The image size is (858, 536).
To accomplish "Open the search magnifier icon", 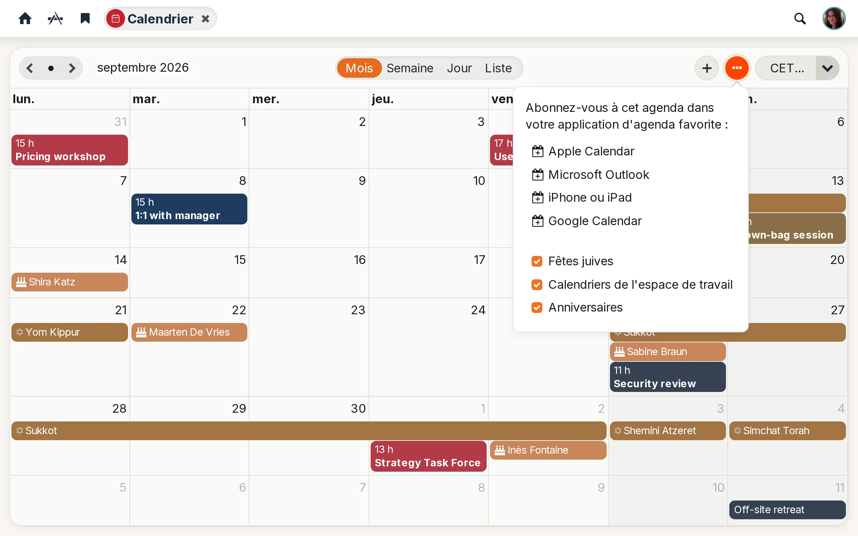I will point(800,19).
